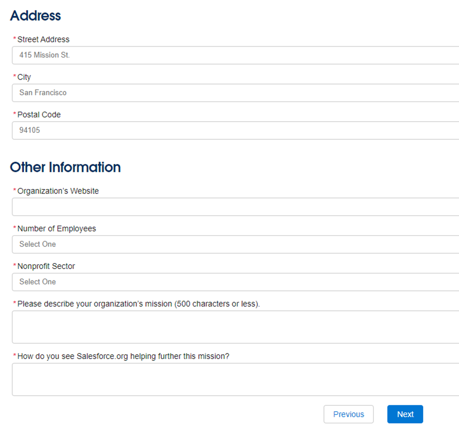459x433 pixels.
Task: Click the Address section heading
Action: [35, 16]
